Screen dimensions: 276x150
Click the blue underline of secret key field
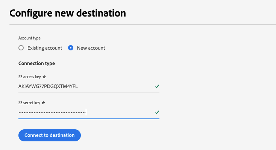[x=89, y=119]
